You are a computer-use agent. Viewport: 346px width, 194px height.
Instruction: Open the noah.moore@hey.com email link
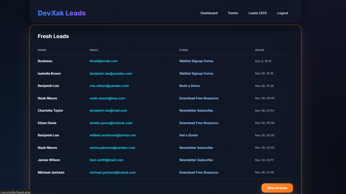[x=107, y=98]
